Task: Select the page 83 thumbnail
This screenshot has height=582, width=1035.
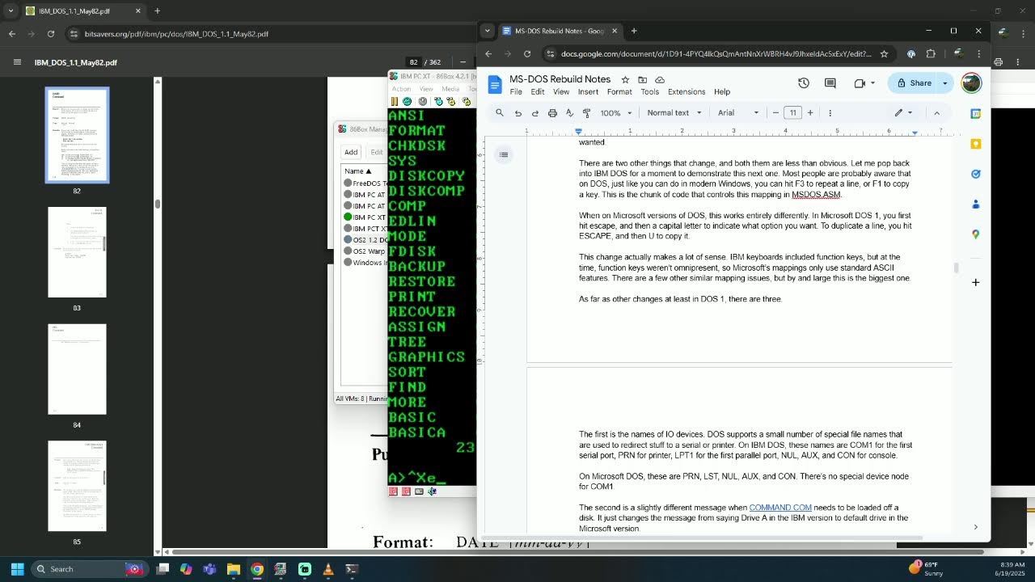Action: pos(77,252)
